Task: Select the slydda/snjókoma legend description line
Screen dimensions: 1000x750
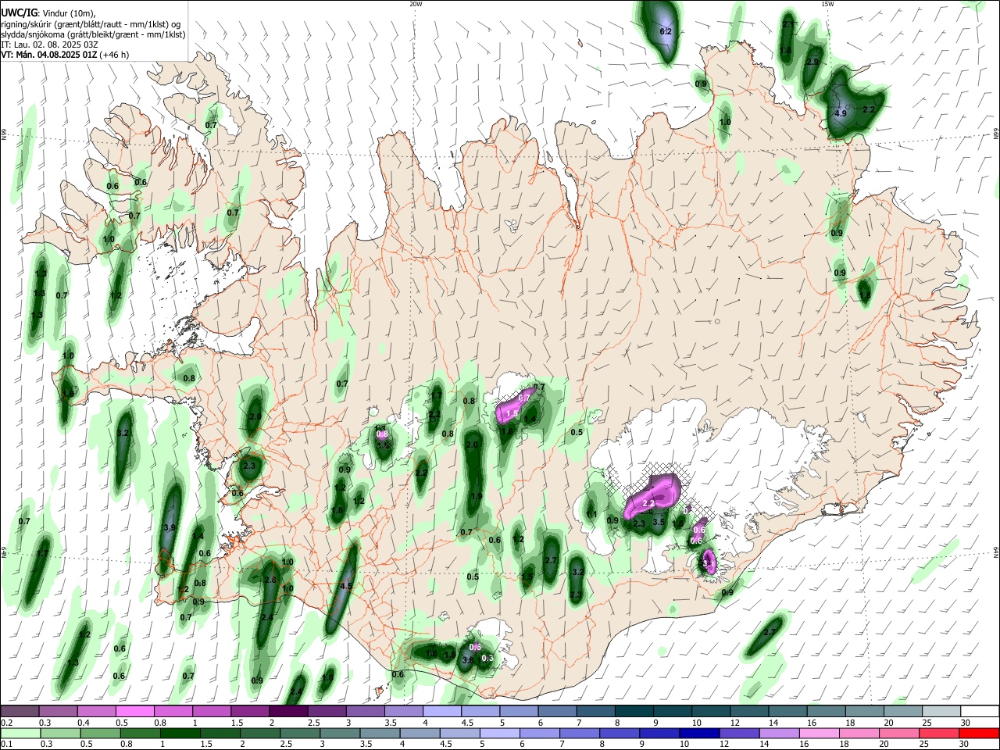Action: 93,34
